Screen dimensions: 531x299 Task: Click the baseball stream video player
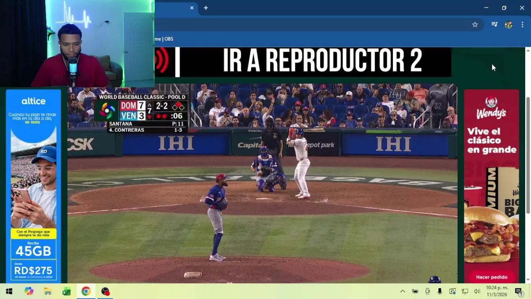263,184
